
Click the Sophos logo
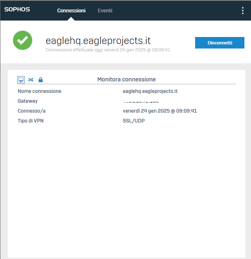(17, 9)
